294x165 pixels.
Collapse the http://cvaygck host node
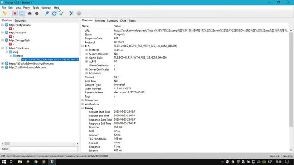2,33
